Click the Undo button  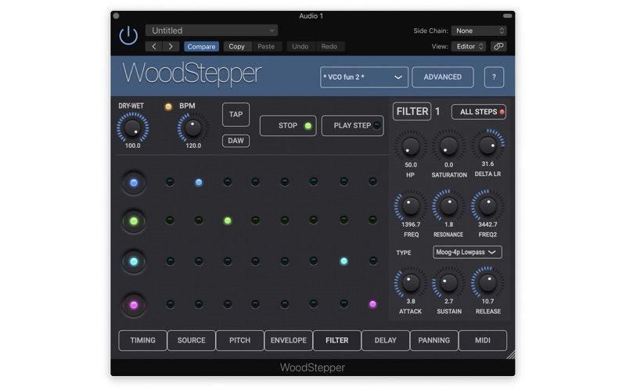pyautogui.click(x=300, y=47)
